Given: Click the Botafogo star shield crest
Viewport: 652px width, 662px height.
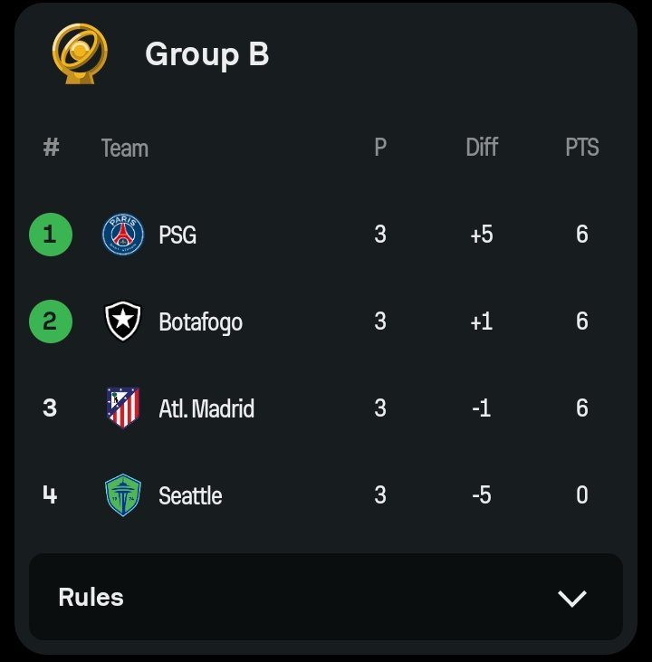Looking at the screenshot, I should coord(122,321).
